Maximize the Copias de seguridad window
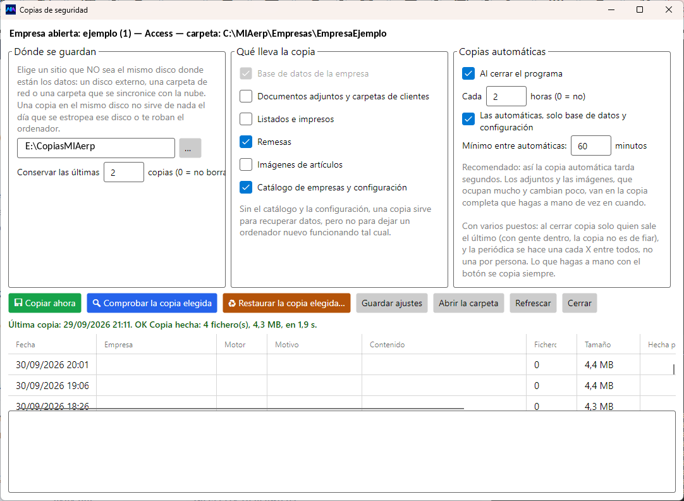Image resolution: width=684 pixels, height=501 pixels. pyautogui.click(x=640, y=9)
